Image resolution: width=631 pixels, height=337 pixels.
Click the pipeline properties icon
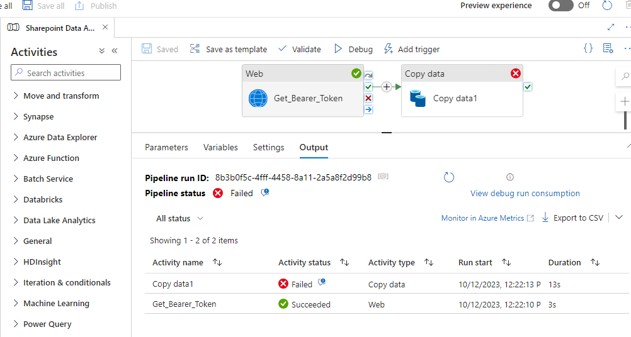coord(608,48)
